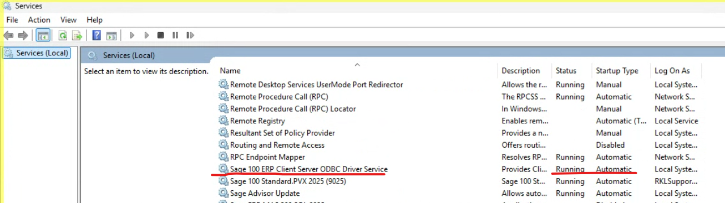Image resolution: width=725 pixels, height=203 pixels.
Task: Click the Pause Service toolbar icon
Action: point(175,35)
